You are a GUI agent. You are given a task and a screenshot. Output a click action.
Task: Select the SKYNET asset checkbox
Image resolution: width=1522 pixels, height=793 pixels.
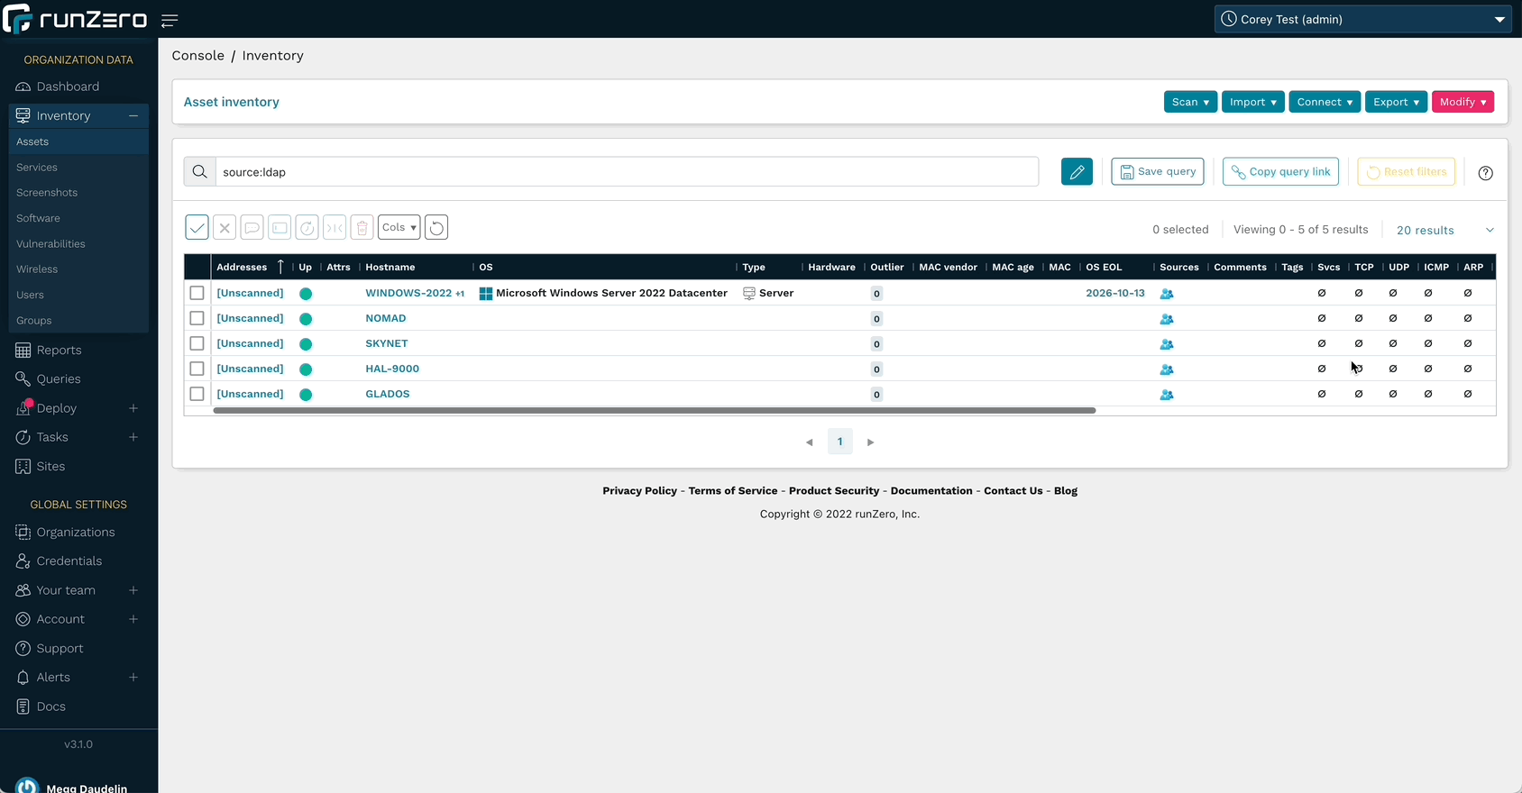(197, 343)
